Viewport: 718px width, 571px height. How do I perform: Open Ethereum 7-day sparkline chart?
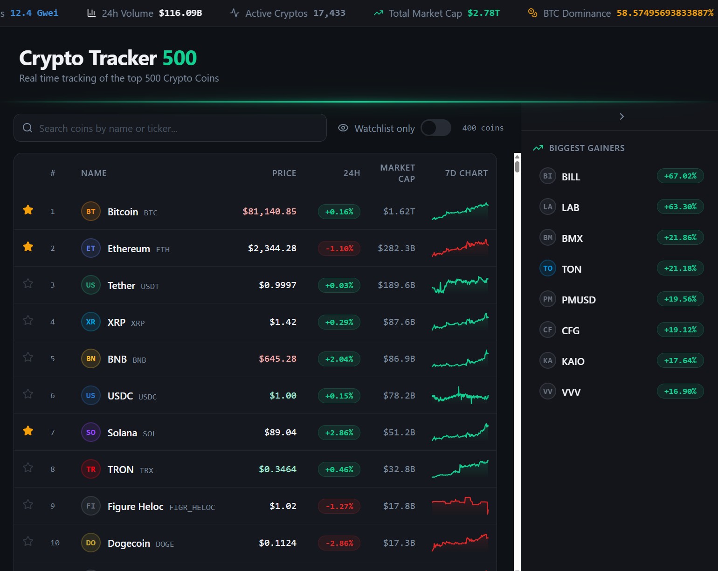pyautogui.click(x=460, y=248)
